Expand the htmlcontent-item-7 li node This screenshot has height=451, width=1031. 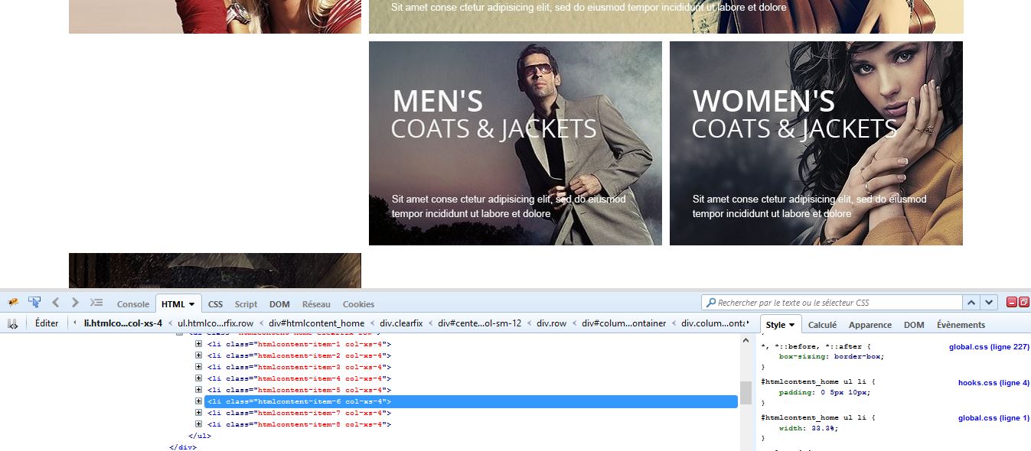(x=198, y=413)
